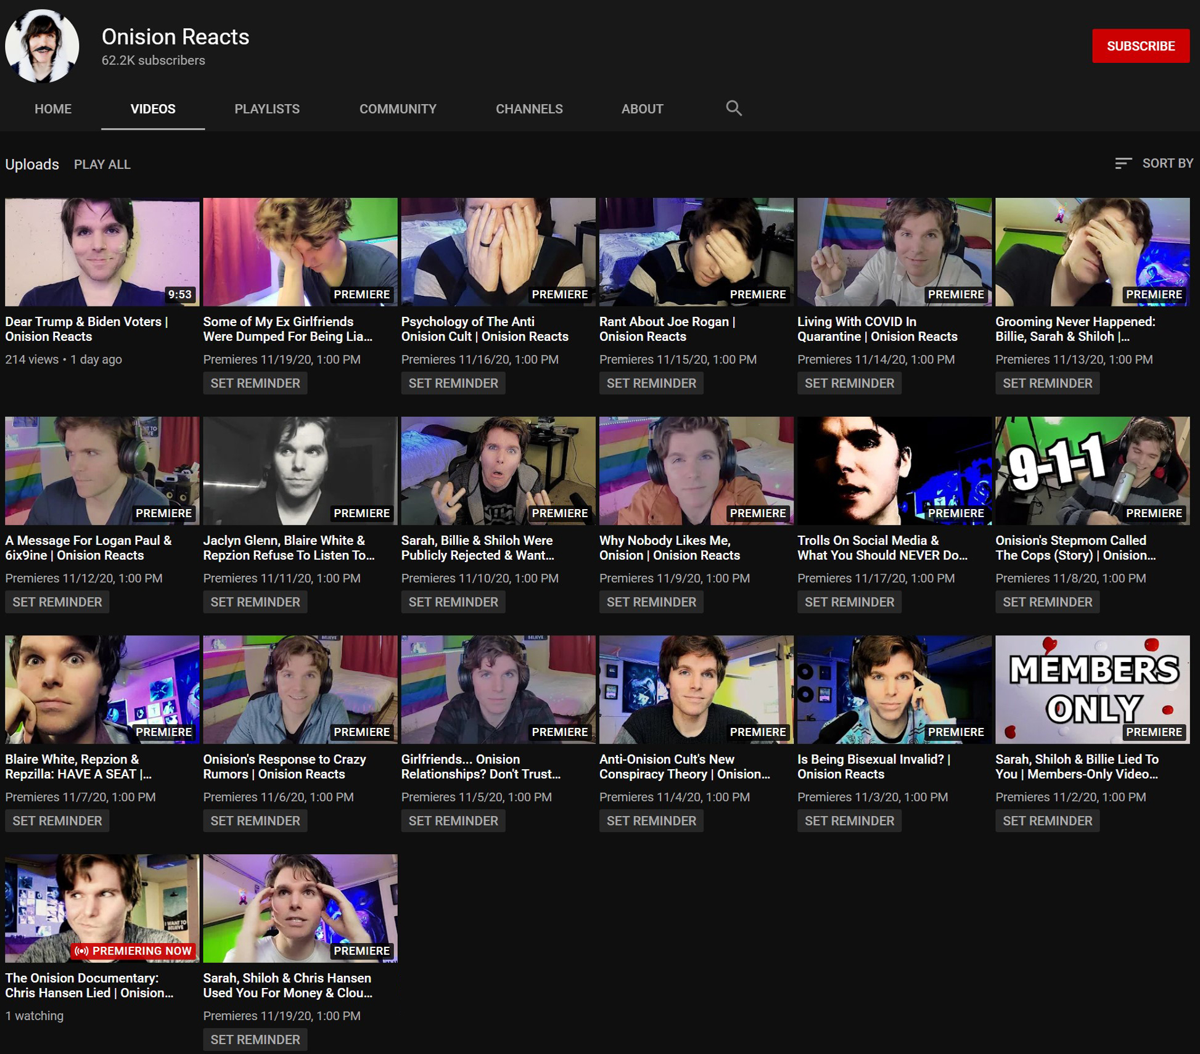Select the Videos tab
1200x1054 pixels.
point(153,109)
